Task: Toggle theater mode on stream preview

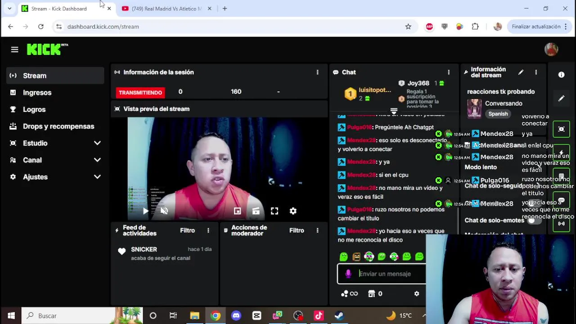Action: 256,211
